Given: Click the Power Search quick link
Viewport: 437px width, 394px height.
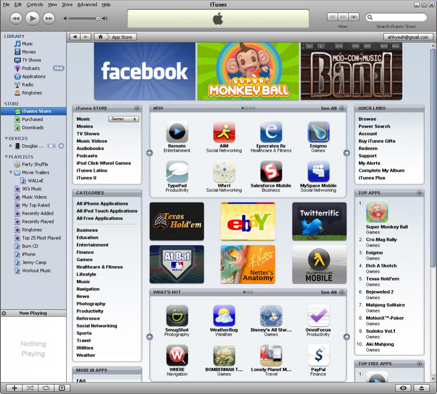Looking at the screenshot, I should [x=374, y=126].
